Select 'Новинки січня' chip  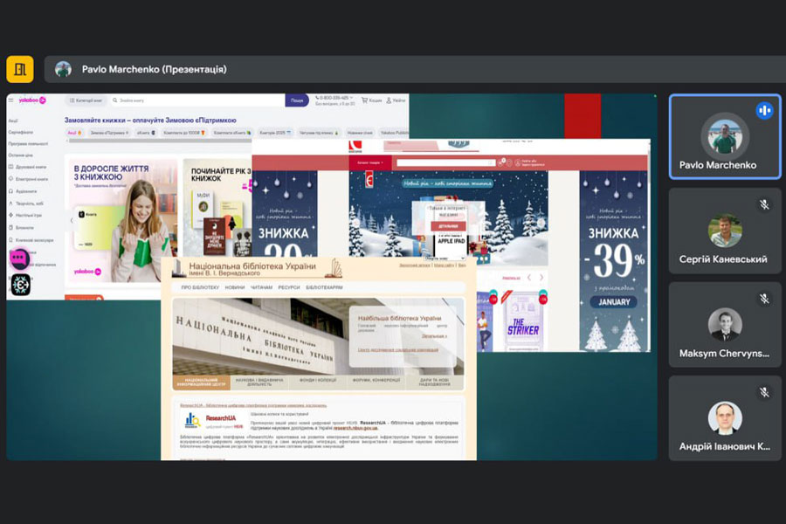tap(360, 133)
